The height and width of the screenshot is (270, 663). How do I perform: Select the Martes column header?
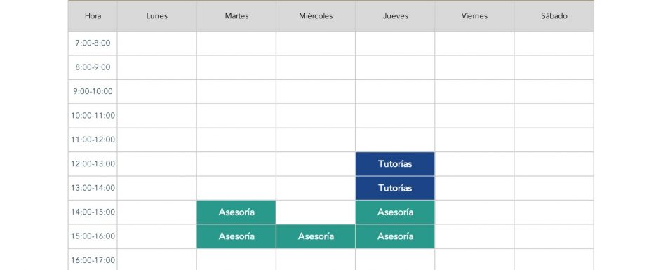point(236,16)
